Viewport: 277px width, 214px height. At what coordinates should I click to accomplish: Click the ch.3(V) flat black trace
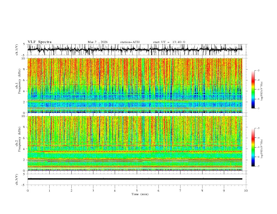[x=135, y=179]
